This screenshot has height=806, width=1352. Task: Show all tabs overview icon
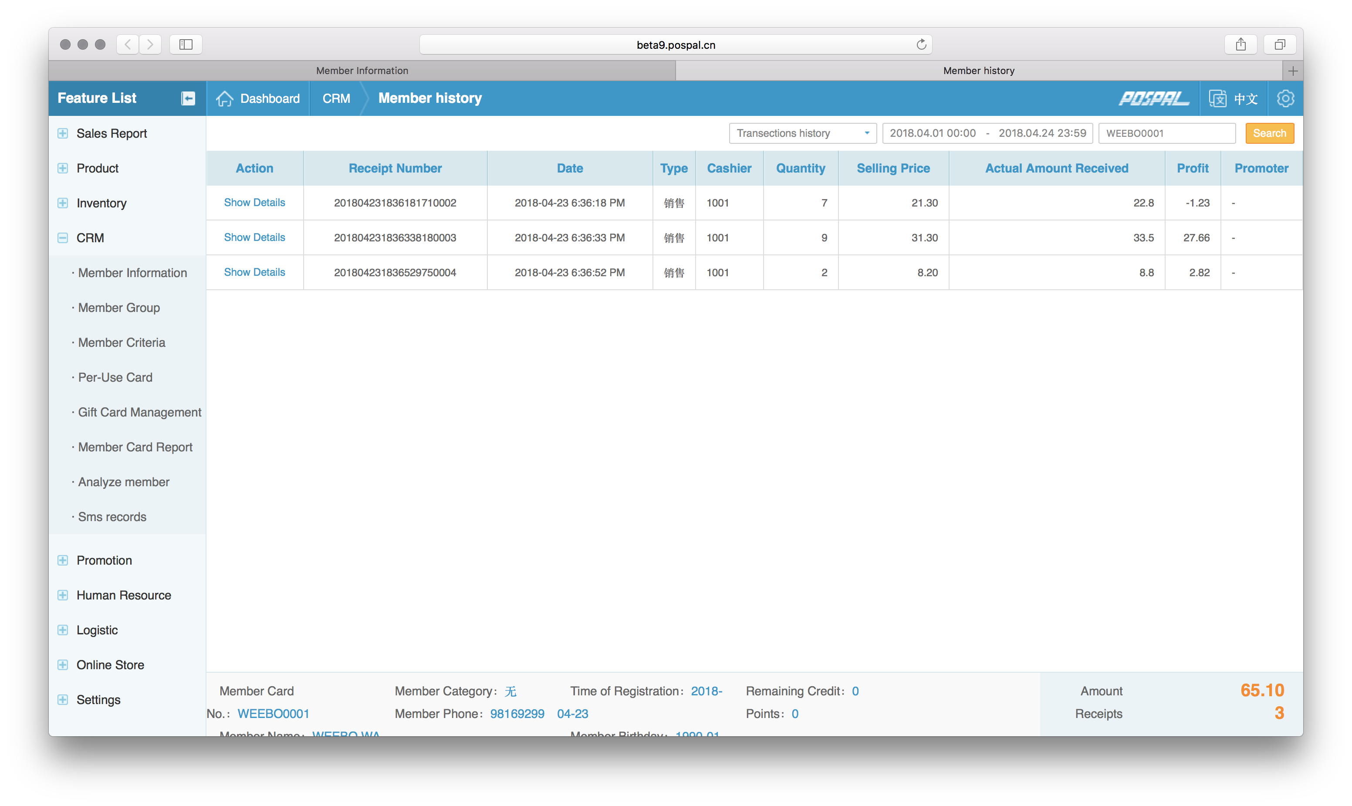[x=1280, y=44]
